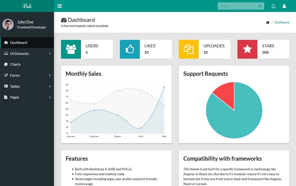The height and width of the screenshot is (186, 296).
Task: Click the blue Likes thumbs-up icon
Action: [x=130, y=49]
